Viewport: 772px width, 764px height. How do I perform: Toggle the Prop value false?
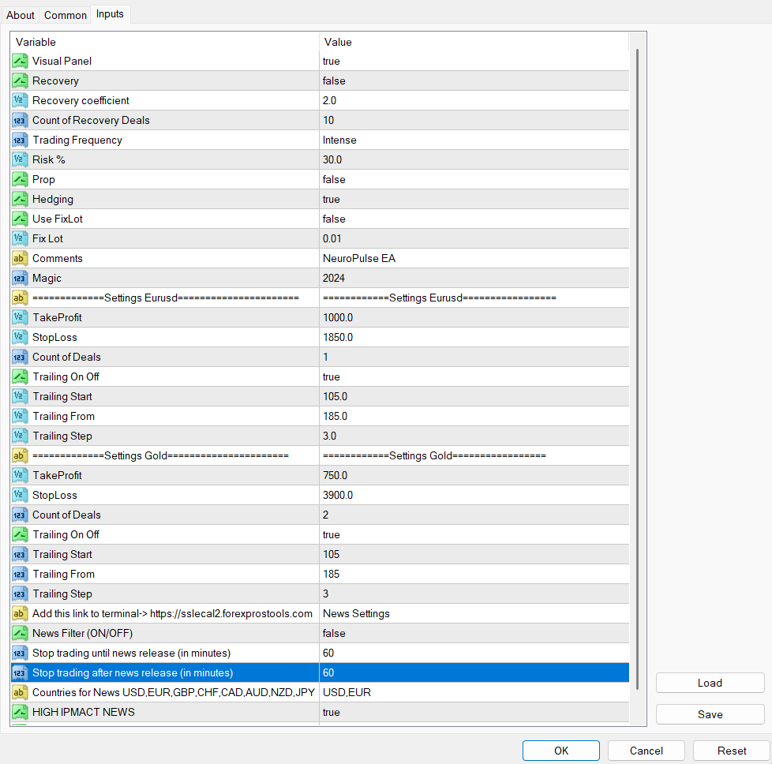[x=474, y=179]
